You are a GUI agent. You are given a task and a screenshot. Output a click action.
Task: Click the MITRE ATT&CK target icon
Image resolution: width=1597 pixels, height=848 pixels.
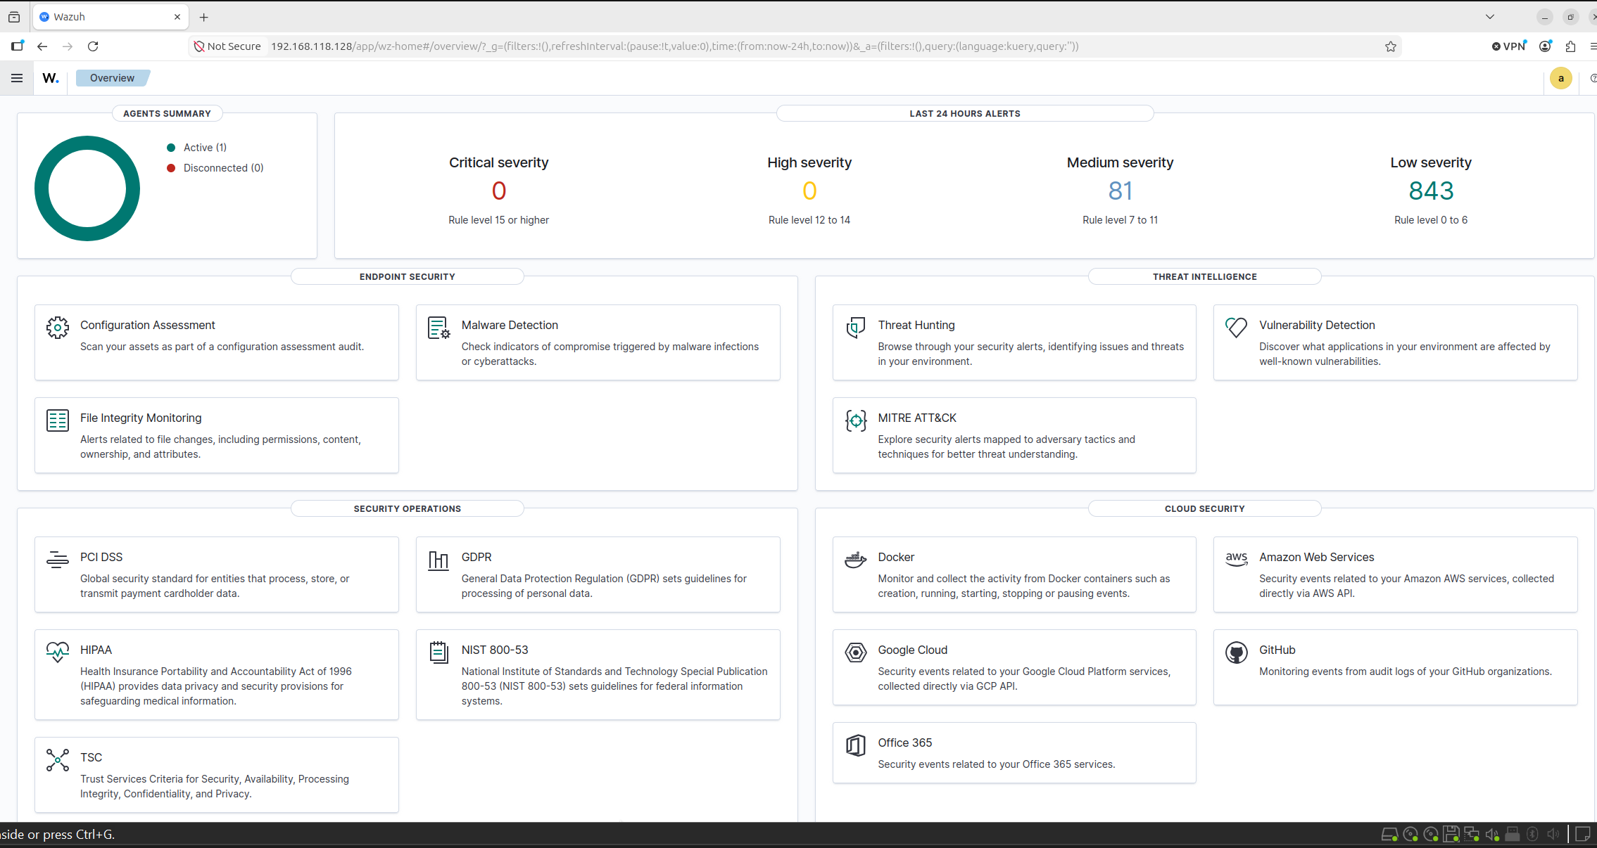pyautogui.click(x=855, y=420)
